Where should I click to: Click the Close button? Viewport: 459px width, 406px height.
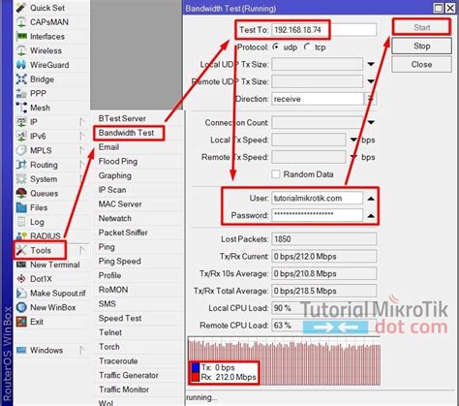(421, 64)
